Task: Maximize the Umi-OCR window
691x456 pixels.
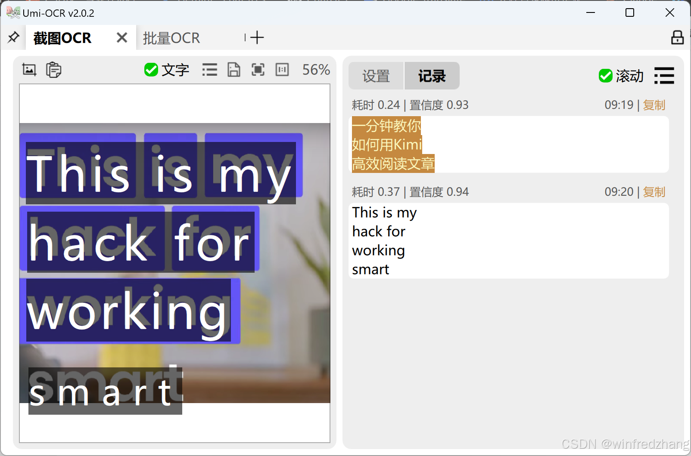Action: [630, 13]
